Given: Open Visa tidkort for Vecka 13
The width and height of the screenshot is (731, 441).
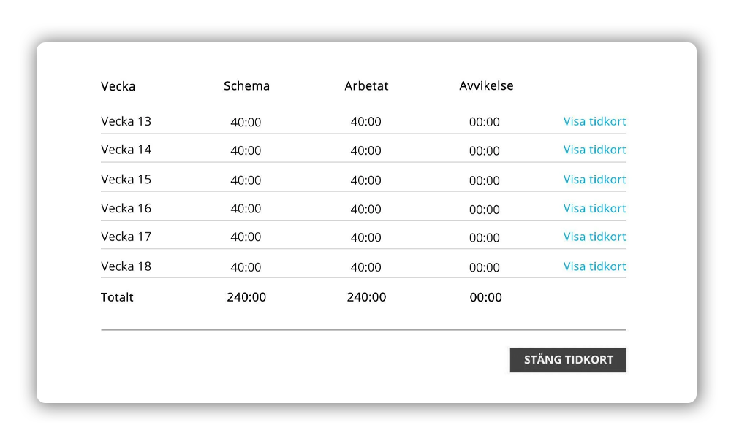Looking at the screenshot, I should click(x=594, y=122).
